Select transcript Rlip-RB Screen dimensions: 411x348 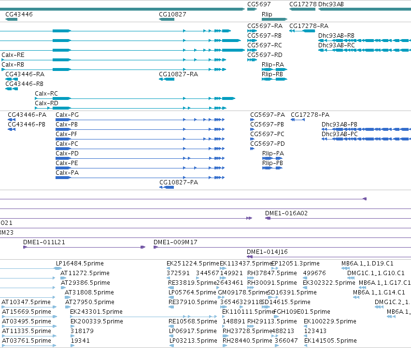tap(272, 74)
